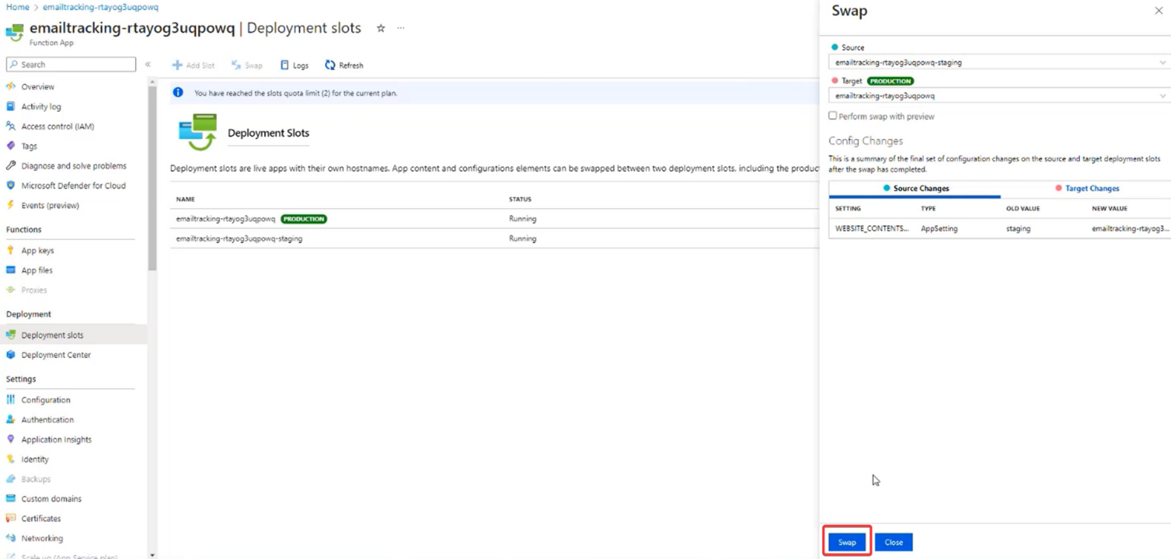Click the Close button in Swap panel
The image size is (1171, 559).
point(894,542)
